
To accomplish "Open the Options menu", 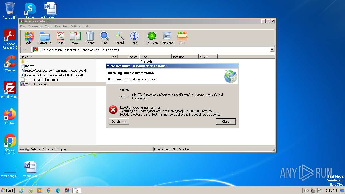I will click(x=75, y=26).
